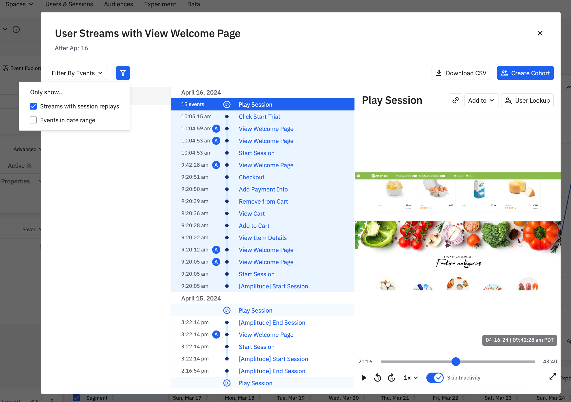
Task: Click the A badge at 9:20:05 am
Action: coord(216,262)
